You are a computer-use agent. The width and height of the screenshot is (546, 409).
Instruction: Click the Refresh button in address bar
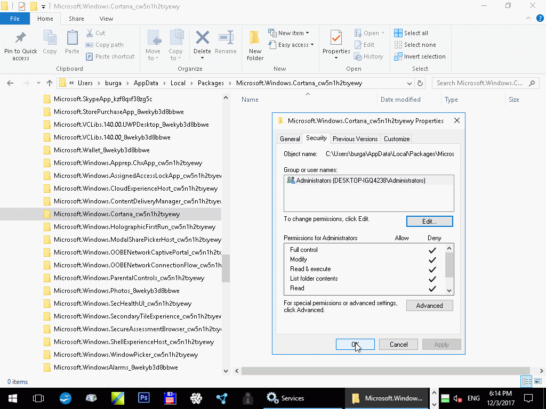(x=420, y=84)
